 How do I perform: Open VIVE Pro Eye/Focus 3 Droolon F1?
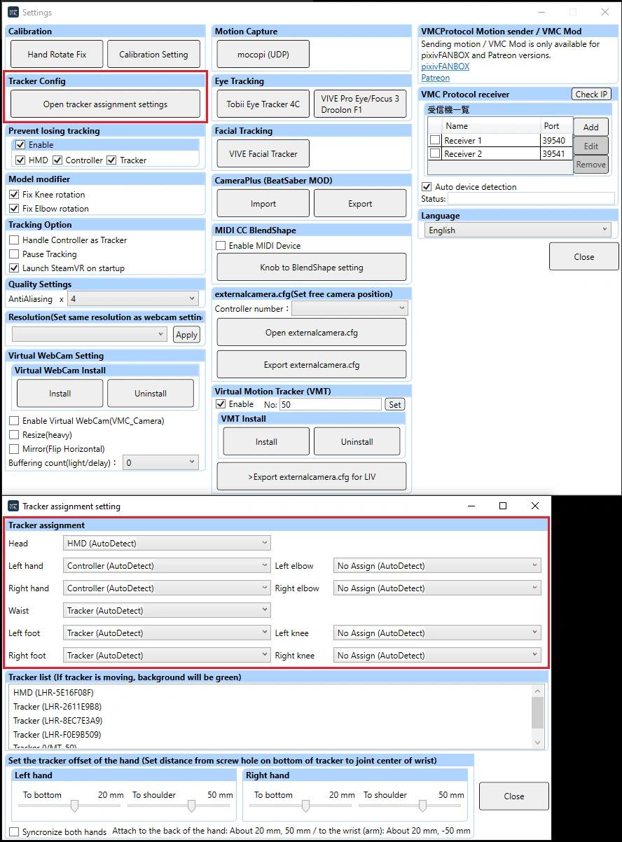pos(360,104)
